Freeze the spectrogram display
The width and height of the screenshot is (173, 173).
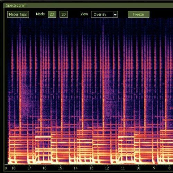coord(138,14)
